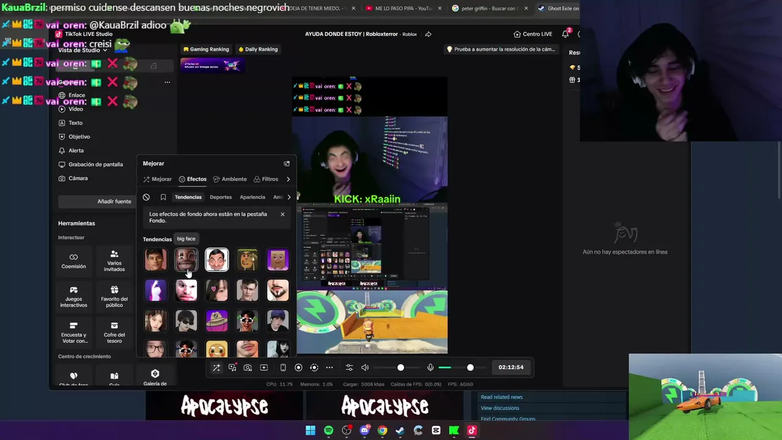
Task: Show more tabs after Filtros
Action: coord(288,179)
